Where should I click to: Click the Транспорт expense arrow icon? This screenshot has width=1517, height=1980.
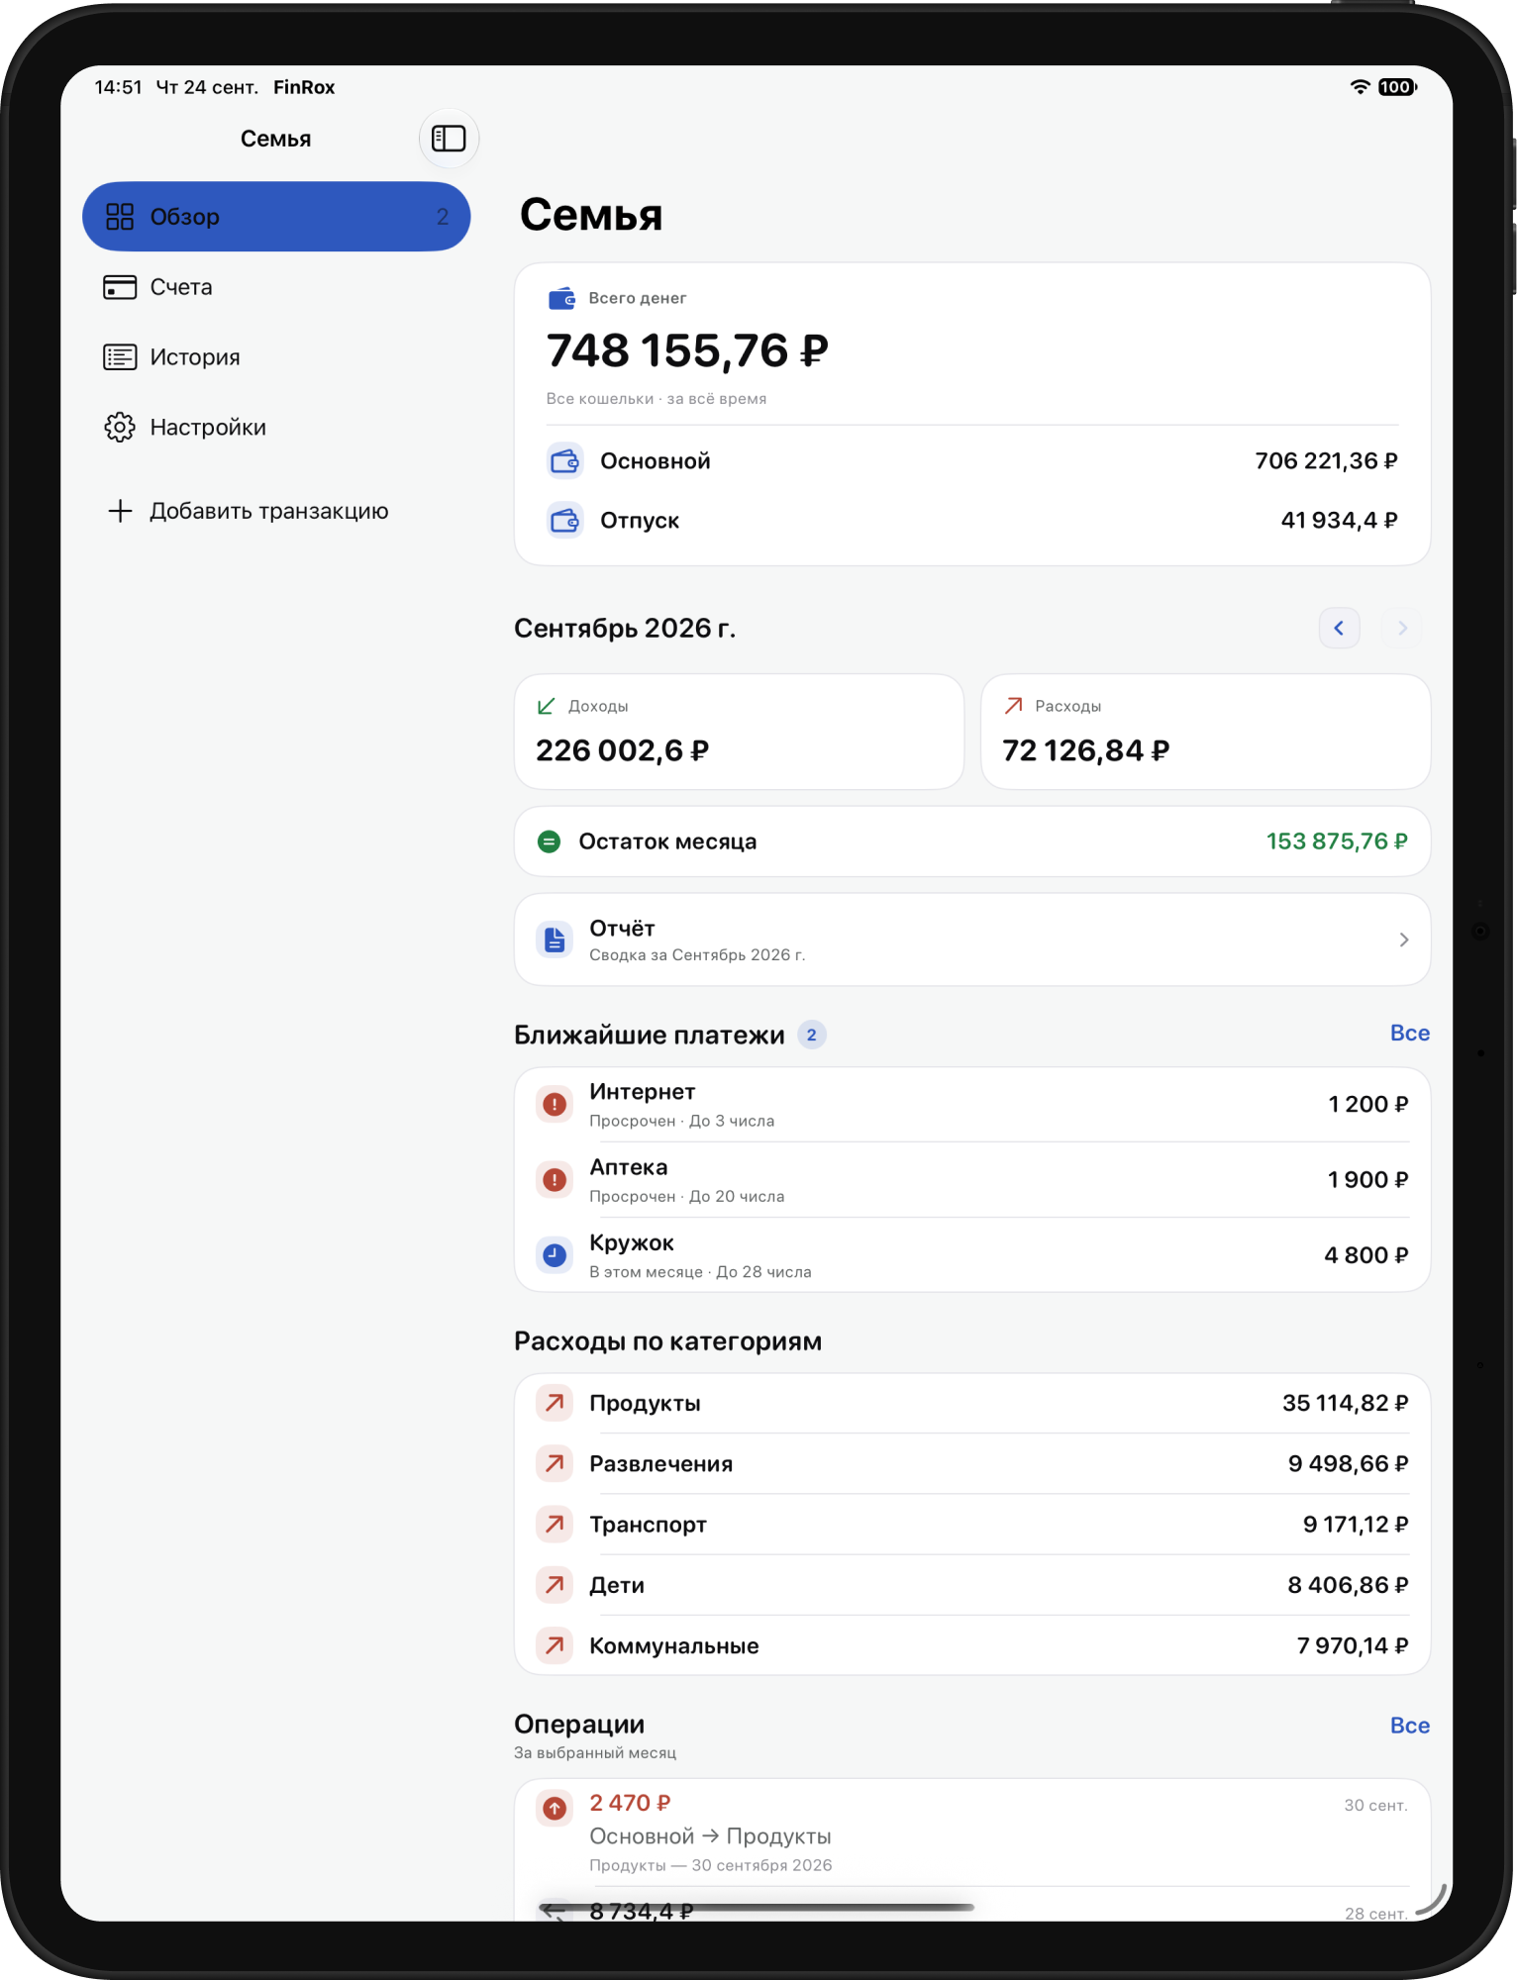(555, 1525)
